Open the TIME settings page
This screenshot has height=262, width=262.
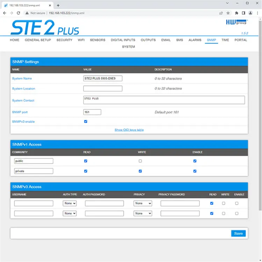[225, 40]
